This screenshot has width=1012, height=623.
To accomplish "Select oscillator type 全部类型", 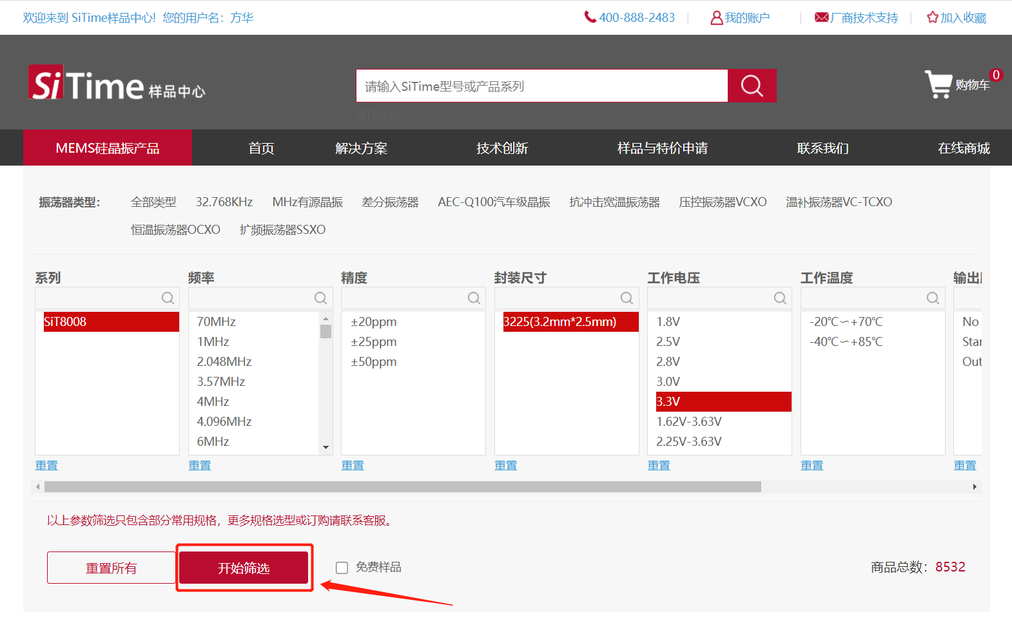I will pos(153,202).
